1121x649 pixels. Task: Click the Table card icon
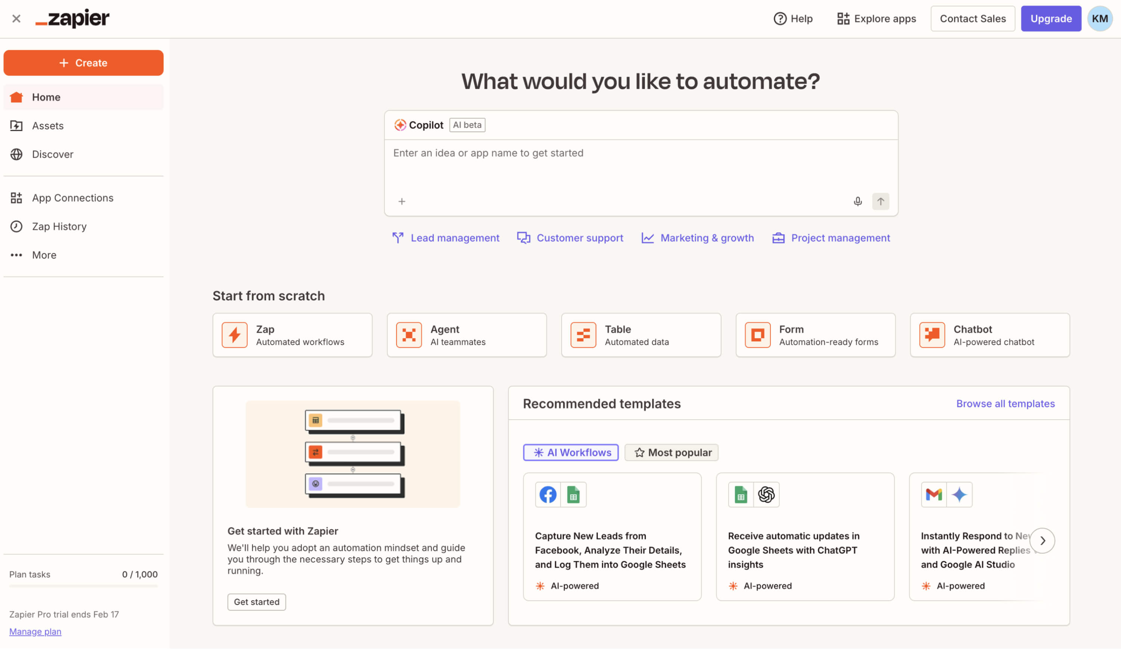point(583,335)
